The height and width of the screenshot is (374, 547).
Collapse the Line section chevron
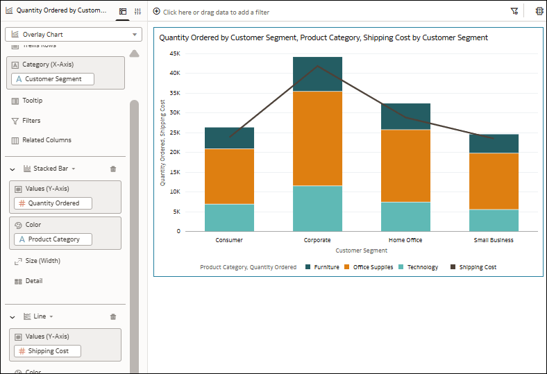point(12,316)
